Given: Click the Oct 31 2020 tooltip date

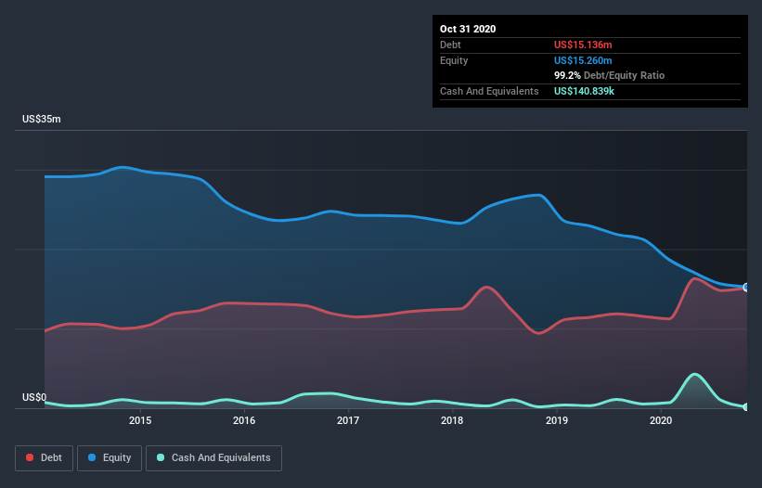Looking at the screenshot, I should 468,29.
